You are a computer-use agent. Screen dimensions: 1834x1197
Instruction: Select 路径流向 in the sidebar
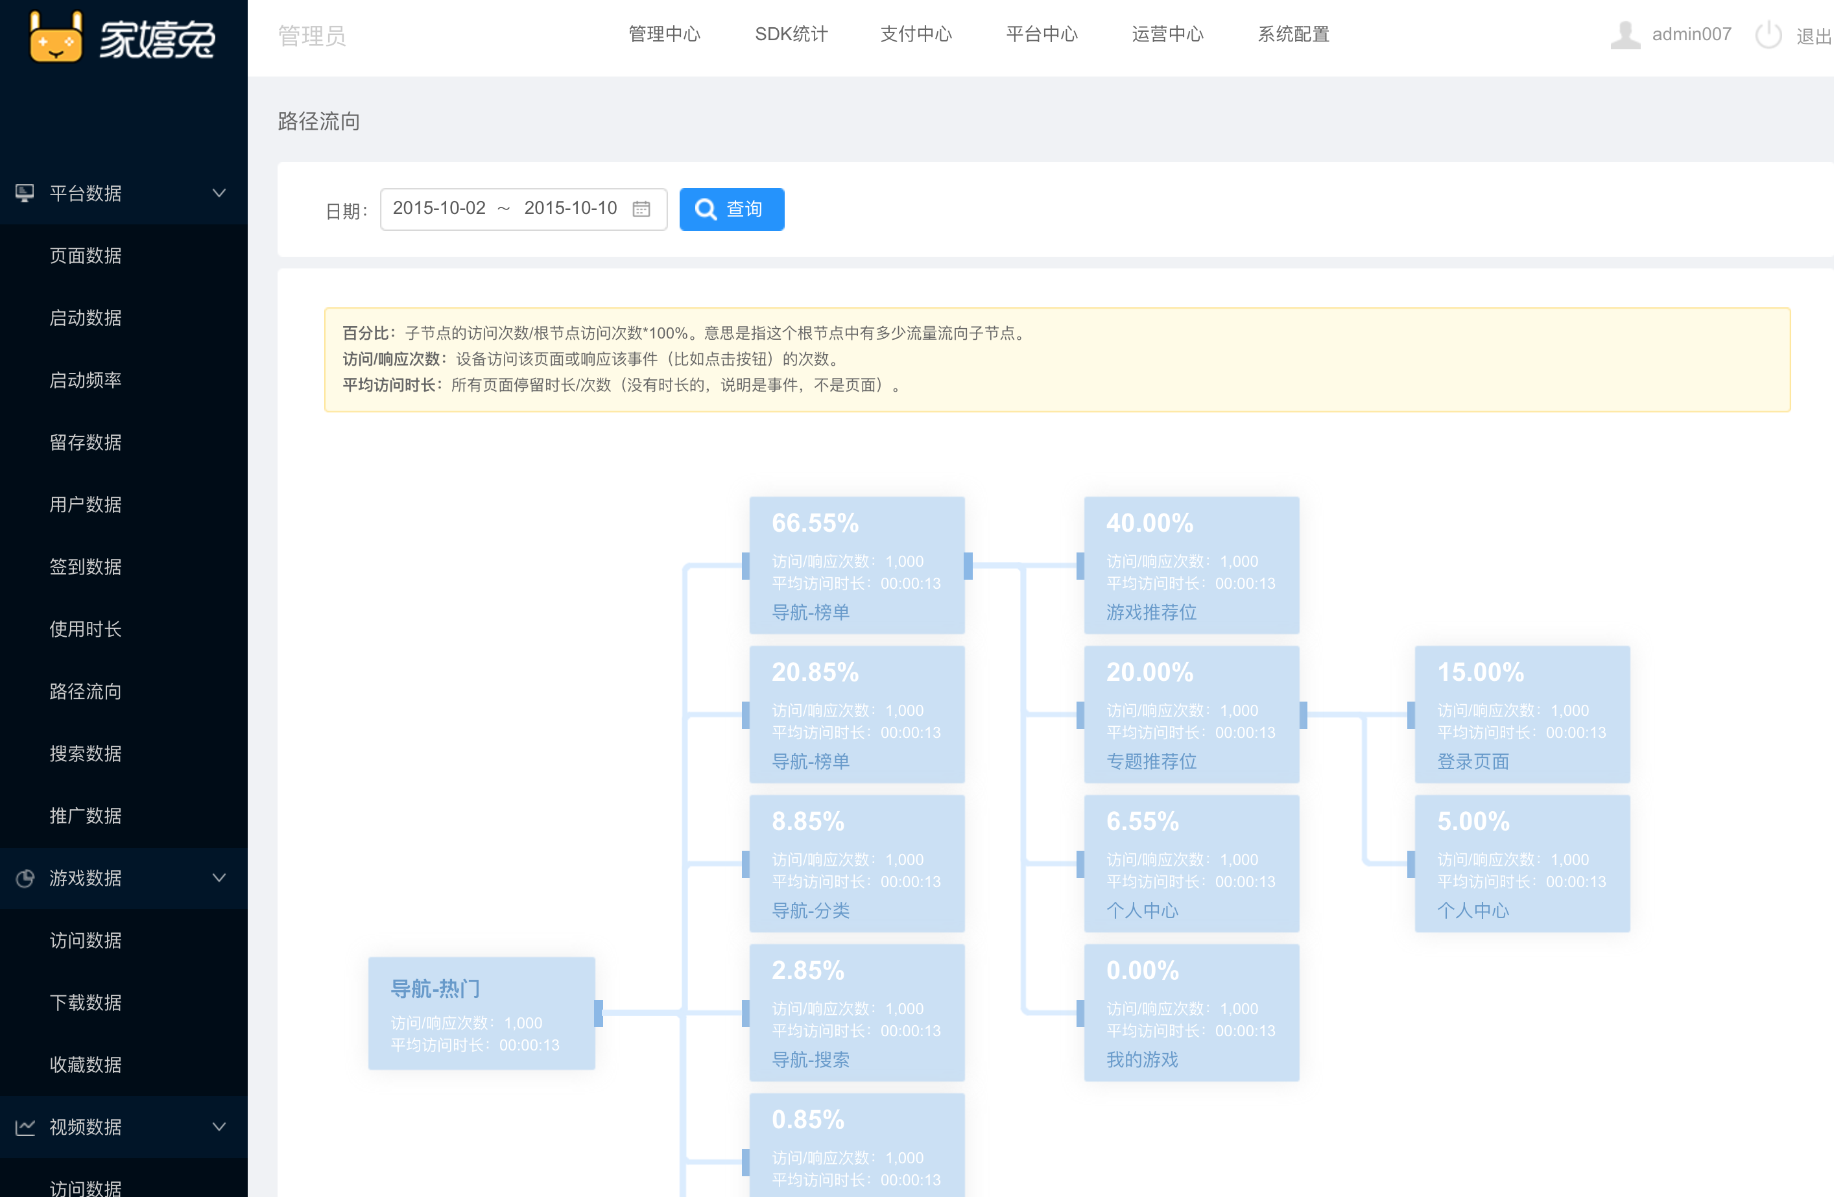tap(86, 691)
